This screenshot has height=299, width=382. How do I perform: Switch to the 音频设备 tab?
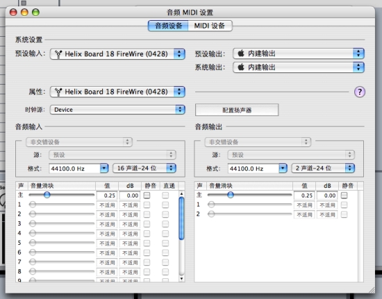click(168, 26)
